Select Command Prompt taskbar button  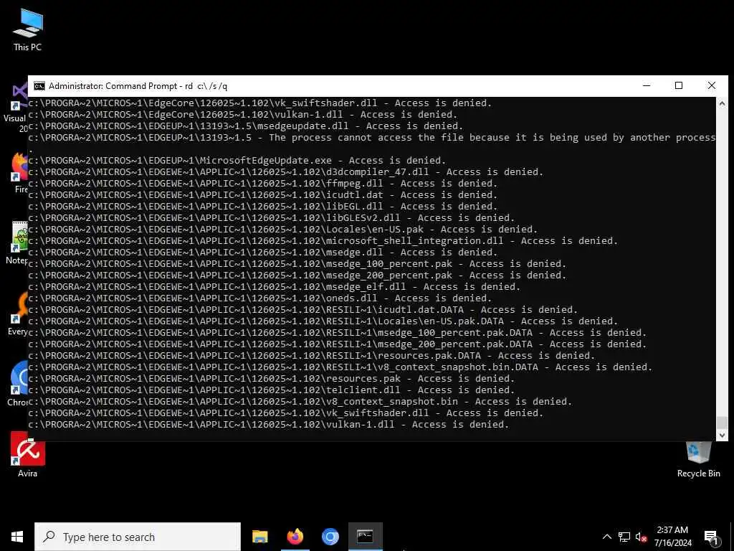point(365,537)
